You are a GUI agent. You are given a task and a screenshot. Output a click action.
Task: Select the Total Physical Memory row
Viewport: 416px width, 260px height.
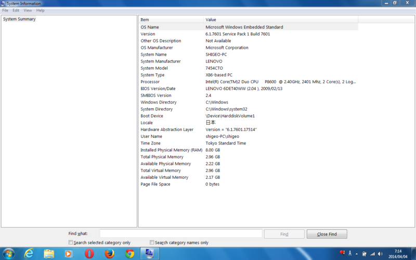coord(249,157)
